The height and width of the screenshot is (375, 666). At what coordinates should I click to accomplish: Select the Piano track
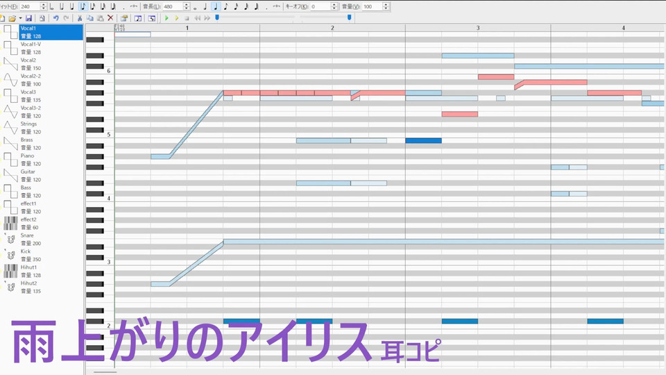point(51,160)
